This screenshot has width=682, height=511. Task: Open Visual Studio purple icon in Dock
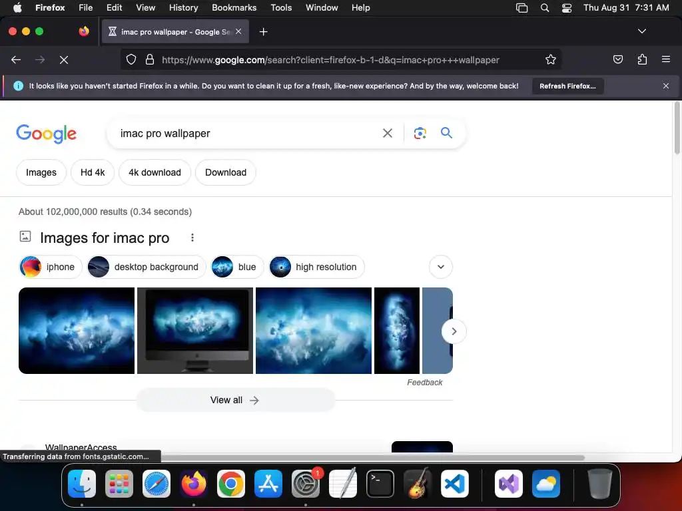[508, 483]
